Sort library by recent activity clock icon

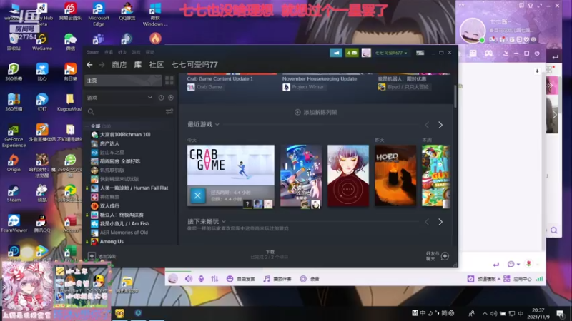(x=161, y=98)
